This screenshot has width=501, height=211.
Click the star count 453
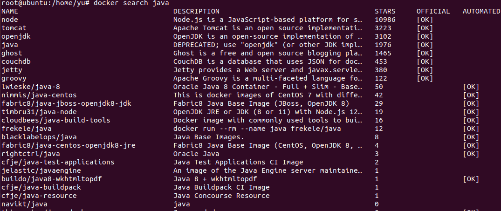coord(381,61)
